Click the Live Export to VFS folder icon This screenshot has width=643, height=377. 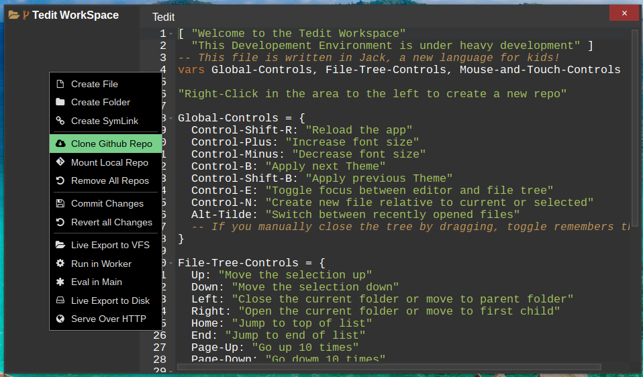tap(60, 245)
